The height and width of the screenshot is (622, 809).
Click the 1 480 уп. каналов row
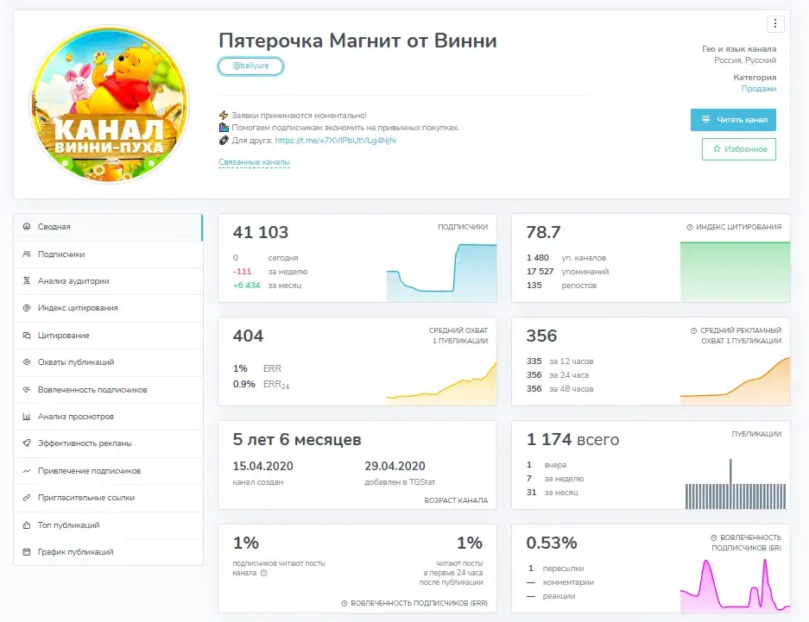566,258
